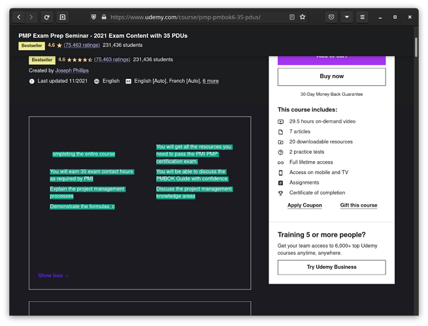This screenshot has width=428, height=326.
Task: Open Gift this course link
Action: click(x=359, y=205)
